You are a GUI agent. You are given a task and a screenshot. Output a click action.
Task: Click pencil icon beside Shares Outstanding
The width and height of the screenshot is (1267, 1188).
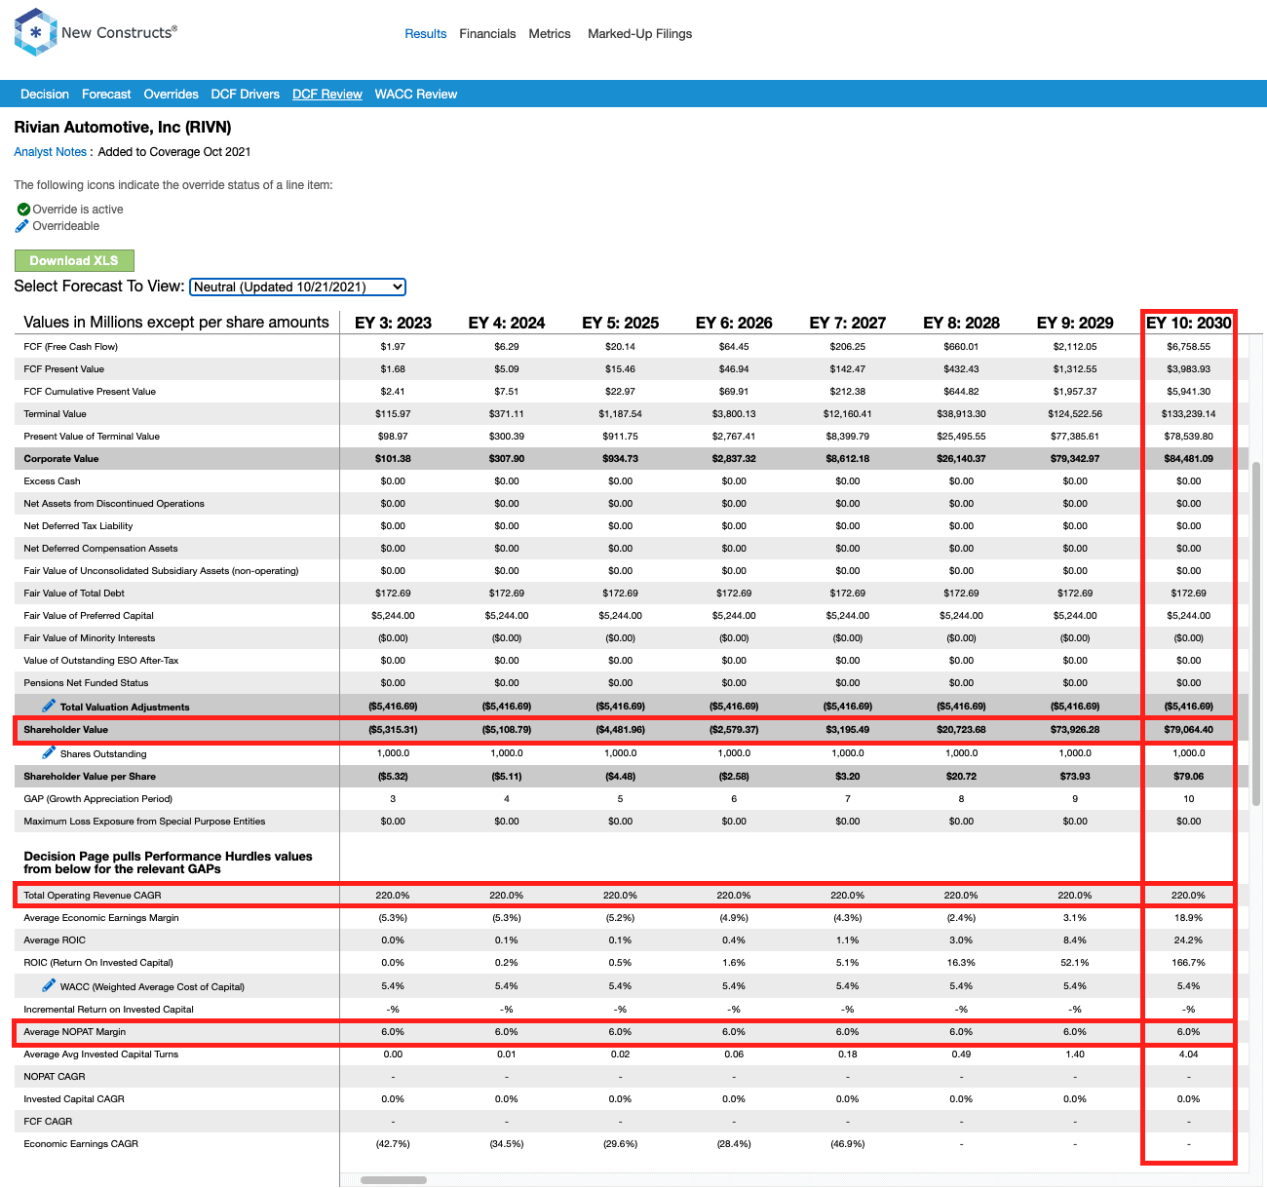[x=49, y=751]
